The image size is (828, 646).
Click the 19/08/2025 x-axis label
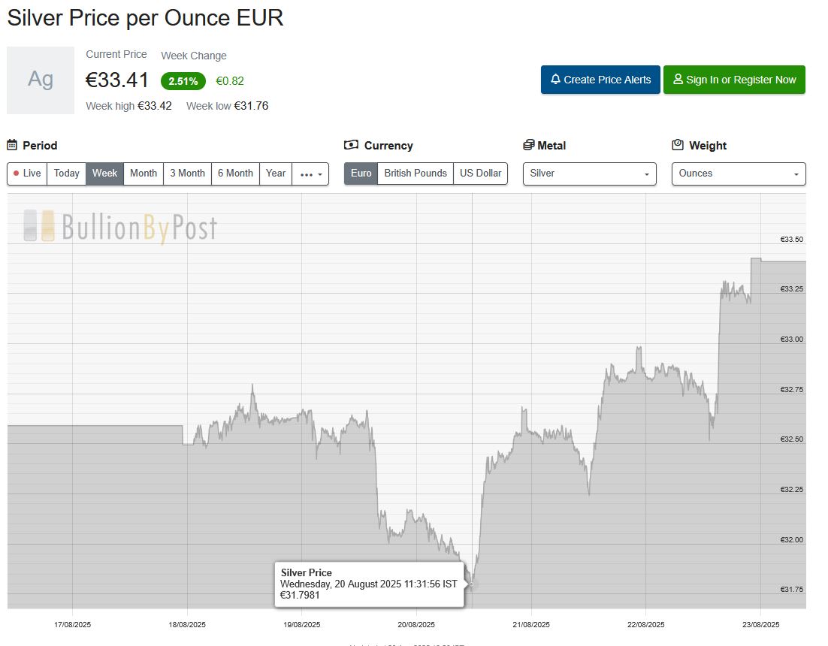(301, 624)
